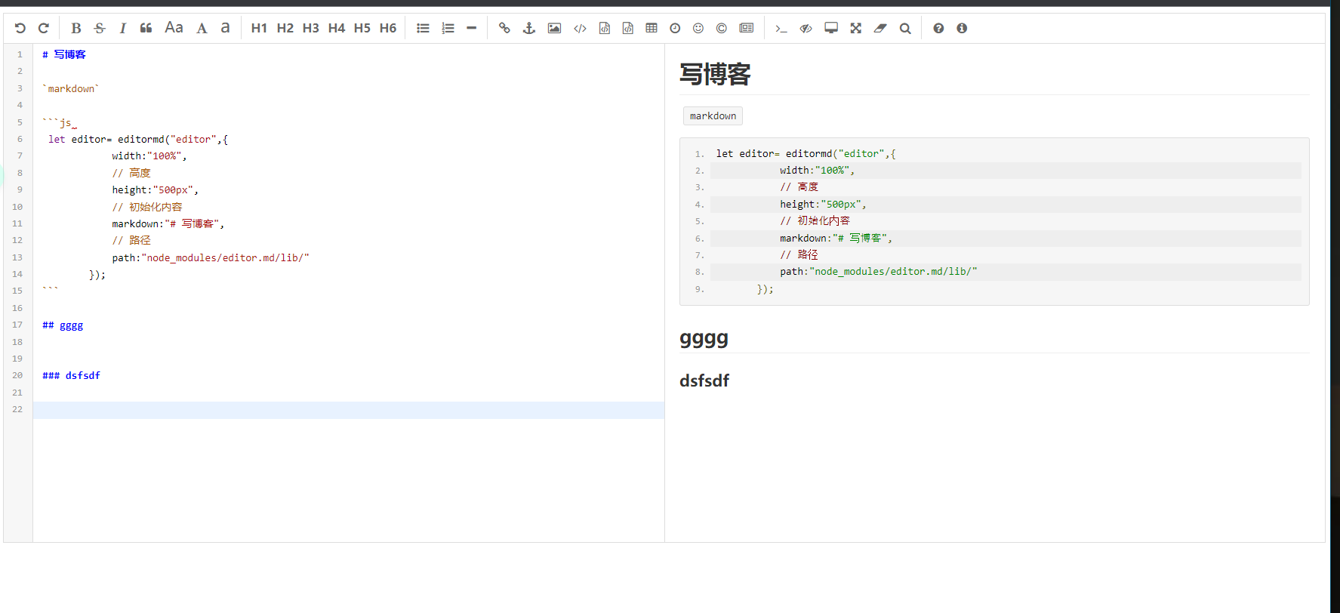The height and width of the screenshot is (613, 1340).
Task: Apply strikethrough formatting
Action: point(100,28)
